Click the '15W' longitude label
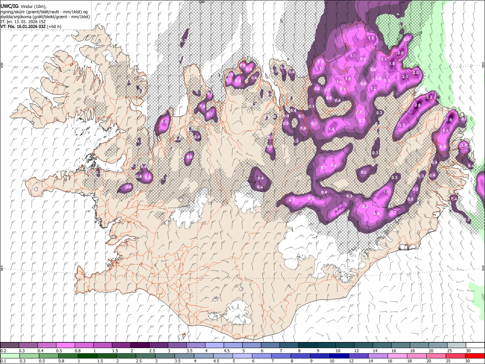This screenshot has width=485, height=364. click(x=401, y=2)
